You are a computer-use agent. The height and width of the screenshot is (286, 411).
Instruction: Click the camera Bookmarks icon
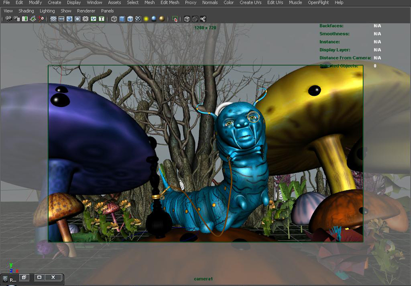pyautogui.click(x=25, y=19)
